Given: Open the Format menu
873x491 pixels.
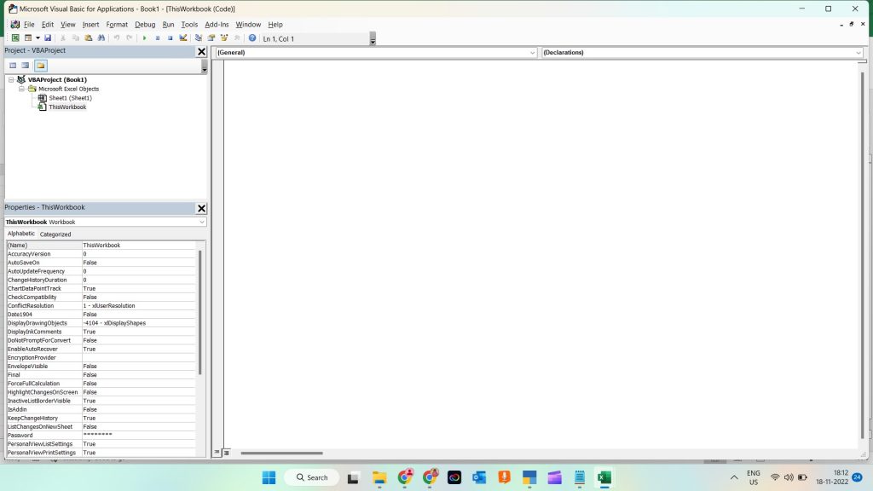Looking at the screenshot, I should coord(117,25).
